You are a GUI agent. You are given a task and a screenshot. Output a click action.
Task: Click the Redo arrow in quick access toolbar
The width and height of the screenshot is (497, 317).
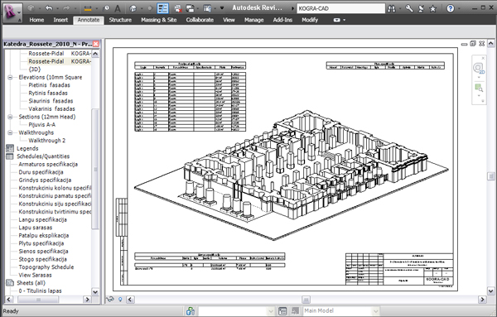tap(66, 8)
